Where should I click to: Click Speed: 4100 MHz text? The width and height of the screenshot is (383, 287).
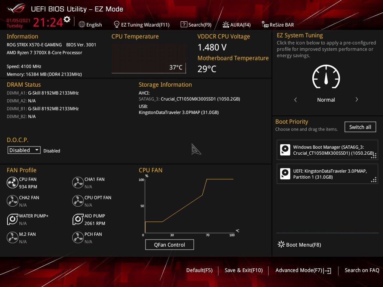point(24,67)
